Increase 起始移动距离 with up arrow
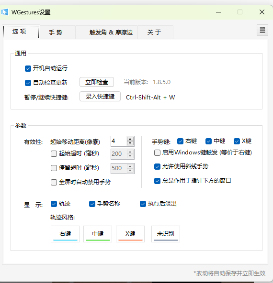273x283 pixels. pos(130,139)
